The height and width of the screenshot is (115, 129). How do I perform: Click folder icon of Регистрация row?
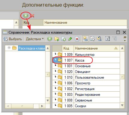coord(60,89)
